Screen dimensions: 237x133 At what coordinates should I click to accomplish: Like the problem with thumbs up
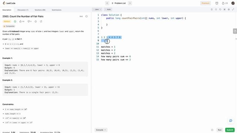click(21, 21)
